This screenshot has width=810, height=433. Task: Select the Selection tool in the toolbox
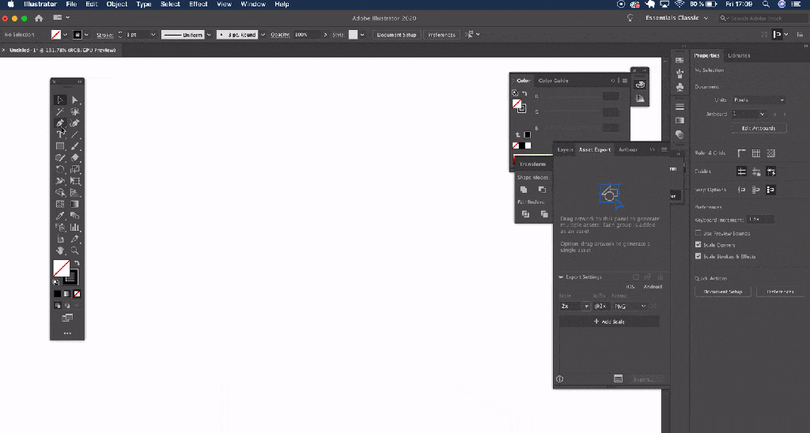coord(60,100)
